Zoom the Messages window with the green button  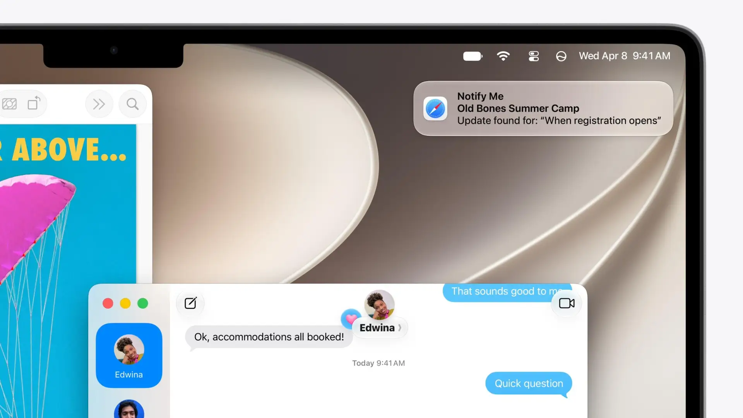pyautogui.click(x=143, y=303)
